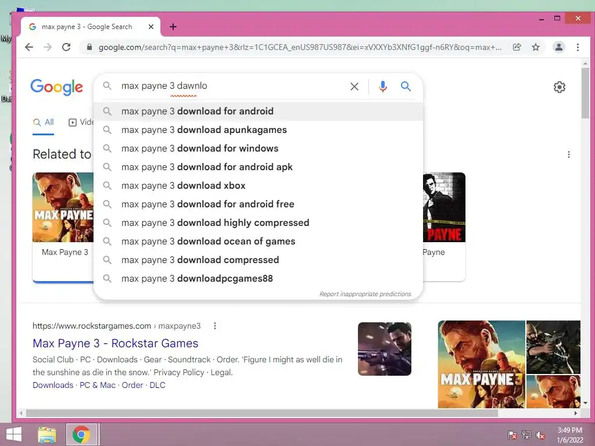Select the max payne 3 Google Search browser tab
595x446 pixels.
(90, 27)
